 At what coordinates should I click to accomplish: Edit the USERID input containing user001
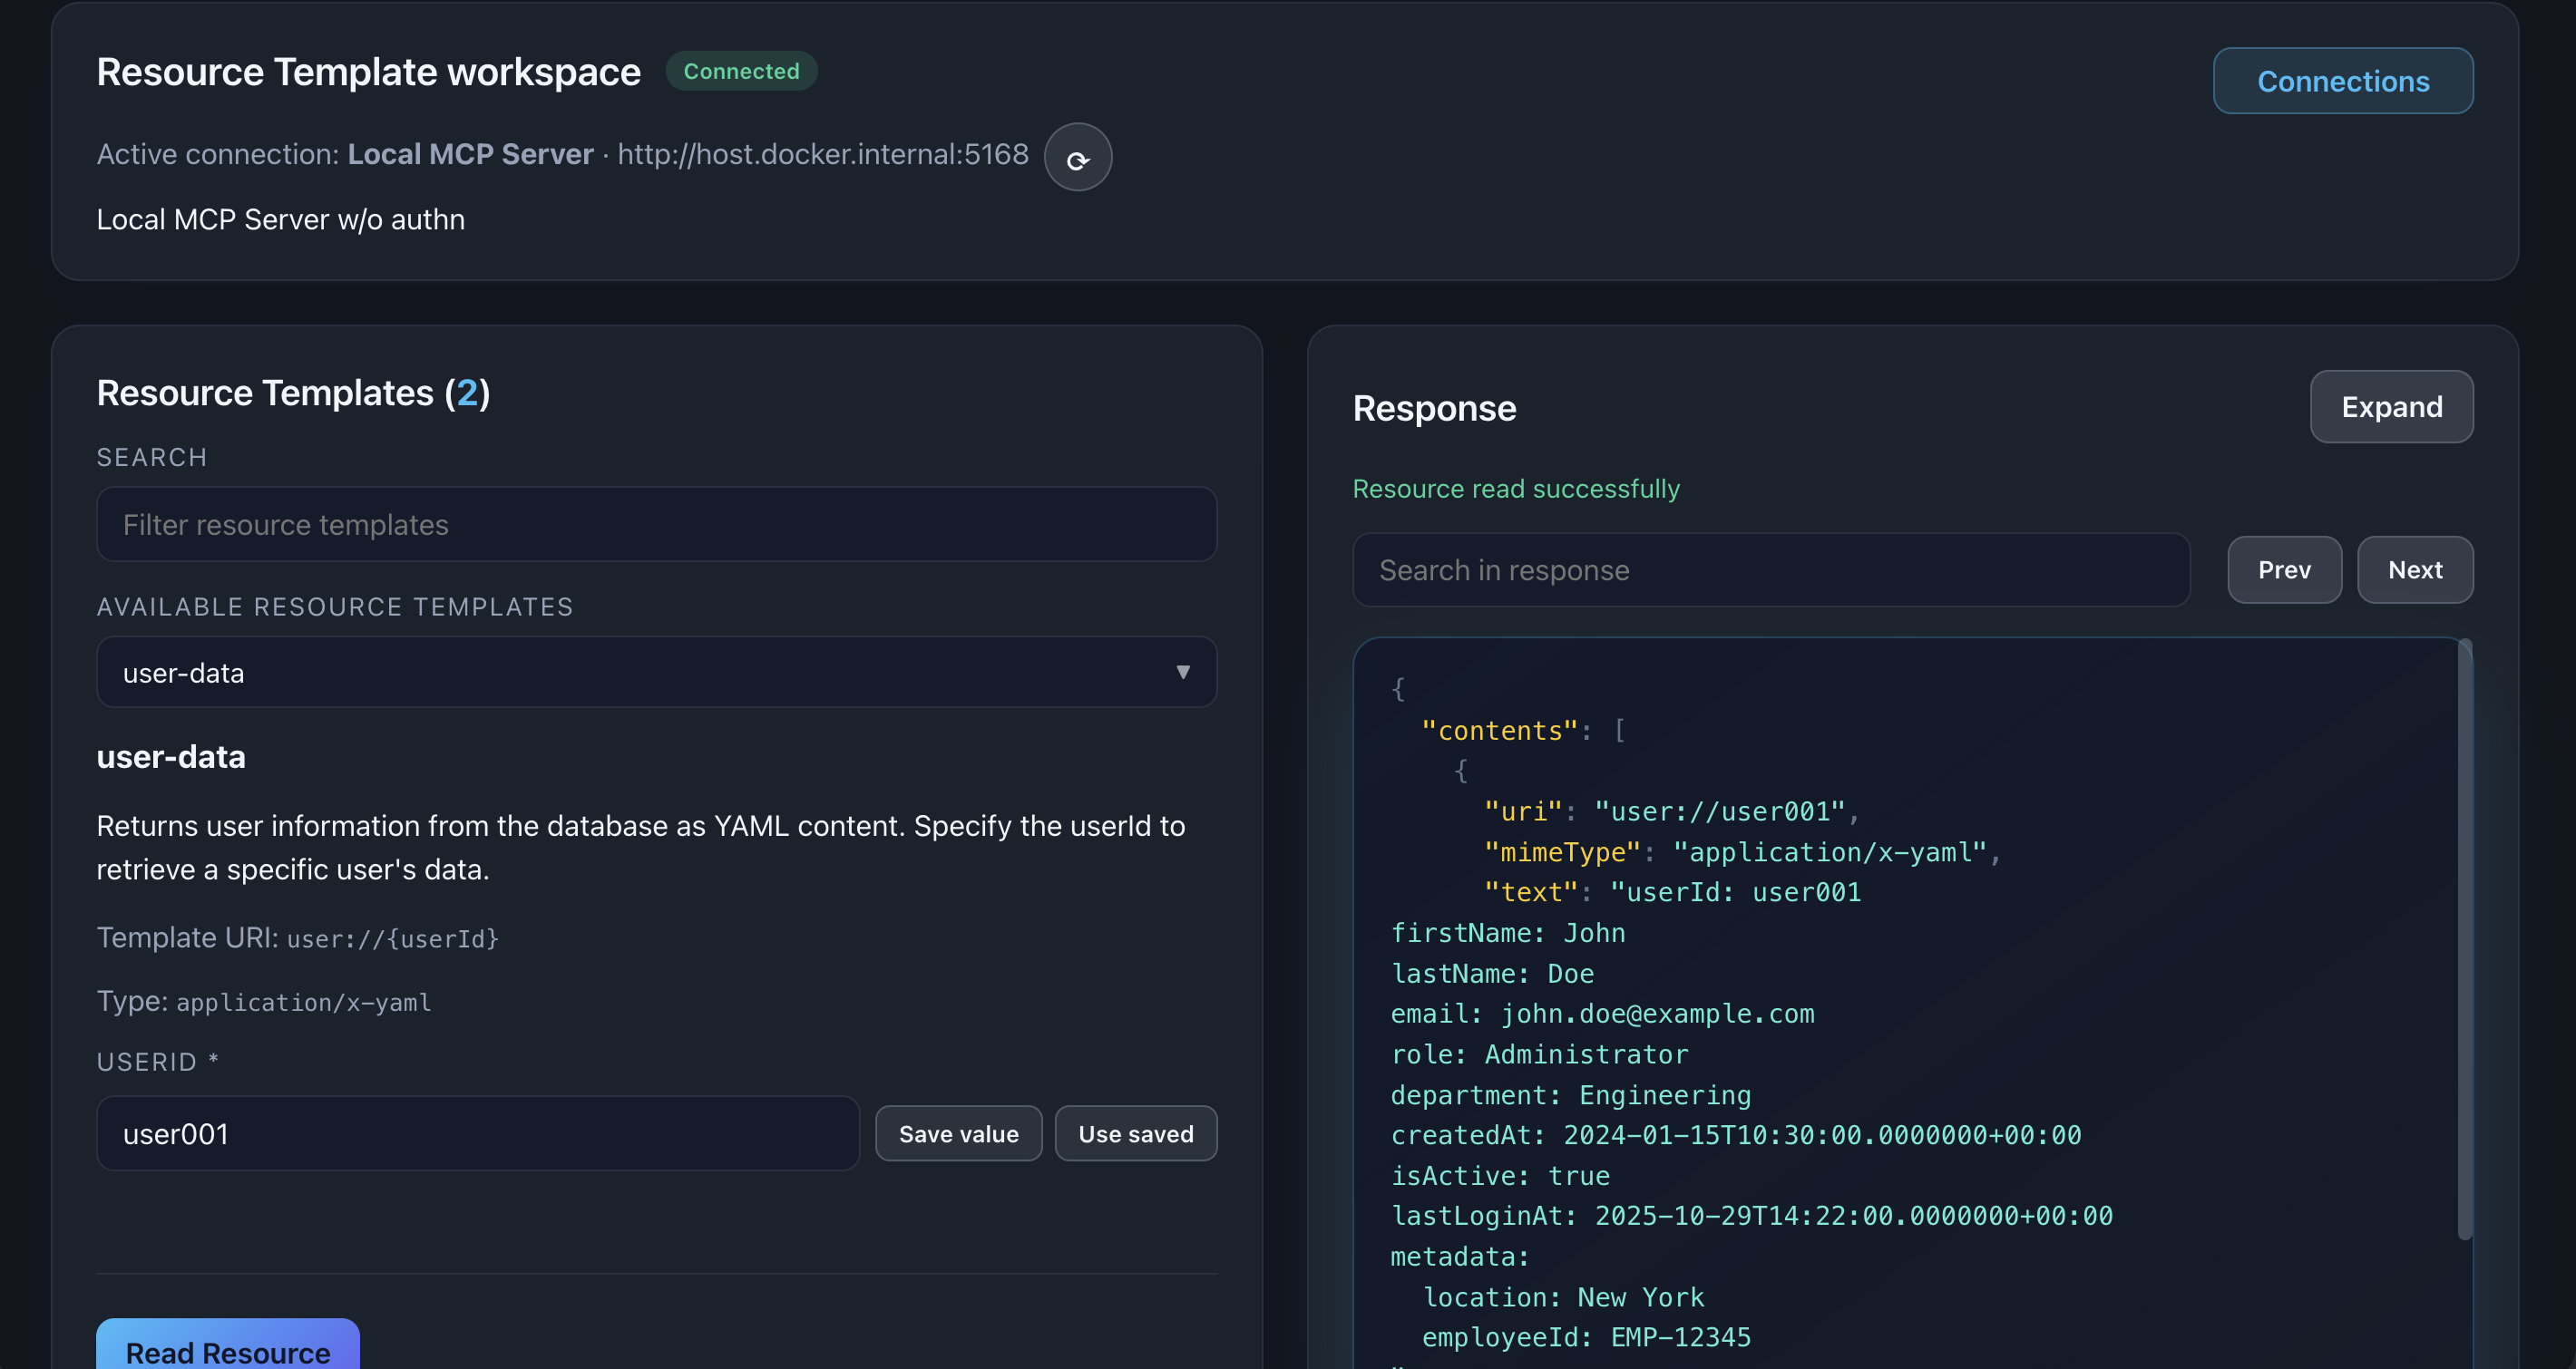point(478,1133)
